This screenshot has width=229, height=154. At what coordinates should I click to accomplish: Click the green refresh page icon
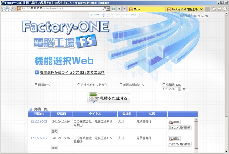[x=119, y=8]
